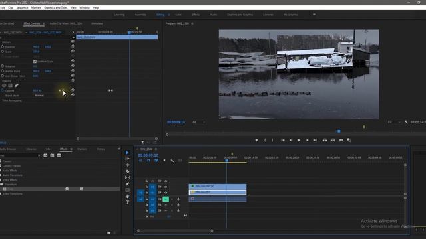Step forward one frame
The height and width of the screenshot is (239, 426).
point(307,140)
